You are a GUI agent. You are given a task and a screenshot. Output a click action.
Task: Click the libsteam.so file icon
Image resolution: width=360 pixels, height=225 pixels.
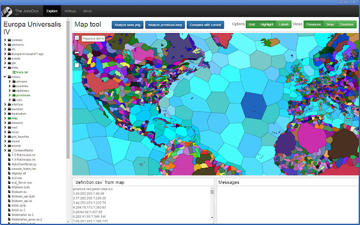pyautogui.click(x=10, y=191)
